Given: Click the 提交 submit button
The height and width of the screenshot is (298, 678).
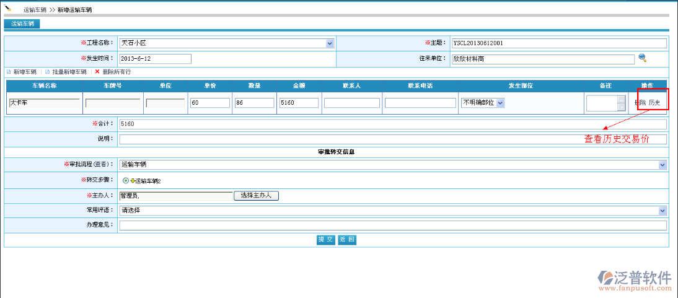Looking at the screenshot, I should [325, 240].
